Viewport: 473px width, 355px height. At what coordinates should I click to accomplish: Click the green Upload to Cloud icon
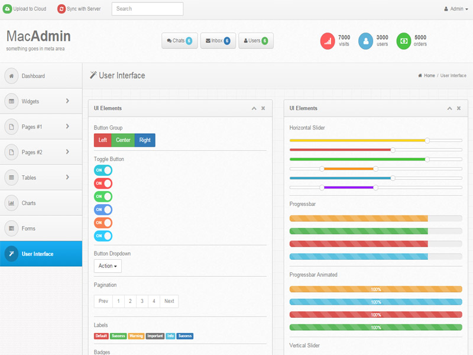pyautogui.click(x=7, y=9)
